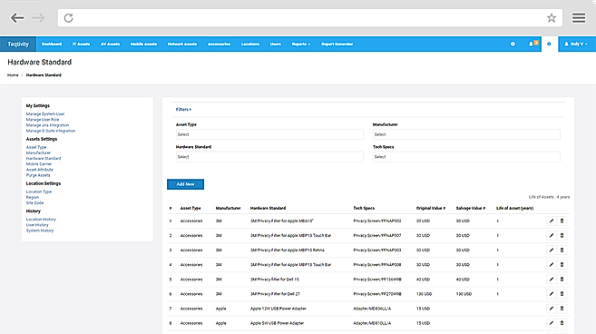Edit the Apple 5W USB Power Adapter row
Viewport: 596px width, 334px height.
click(x=552, y=323)
